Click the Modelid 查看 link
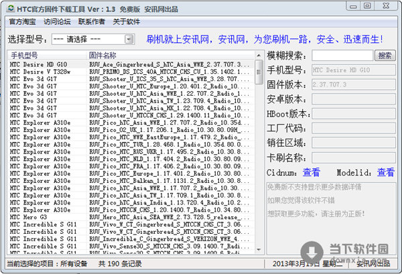Image resolution: width=402 pixels, height=274 pixels. click(385, 172)
